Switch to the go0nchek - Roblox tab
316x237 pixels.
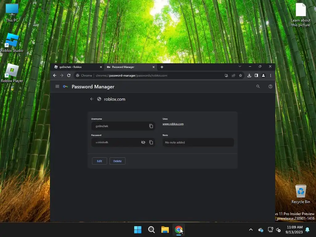77,67
